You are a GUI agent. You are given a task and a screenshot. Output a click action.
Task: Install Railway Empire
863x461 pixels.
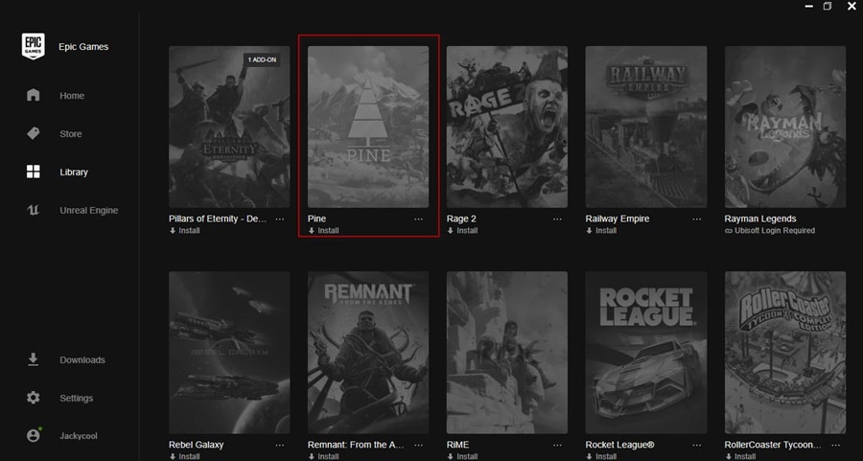tap(601, 230)
